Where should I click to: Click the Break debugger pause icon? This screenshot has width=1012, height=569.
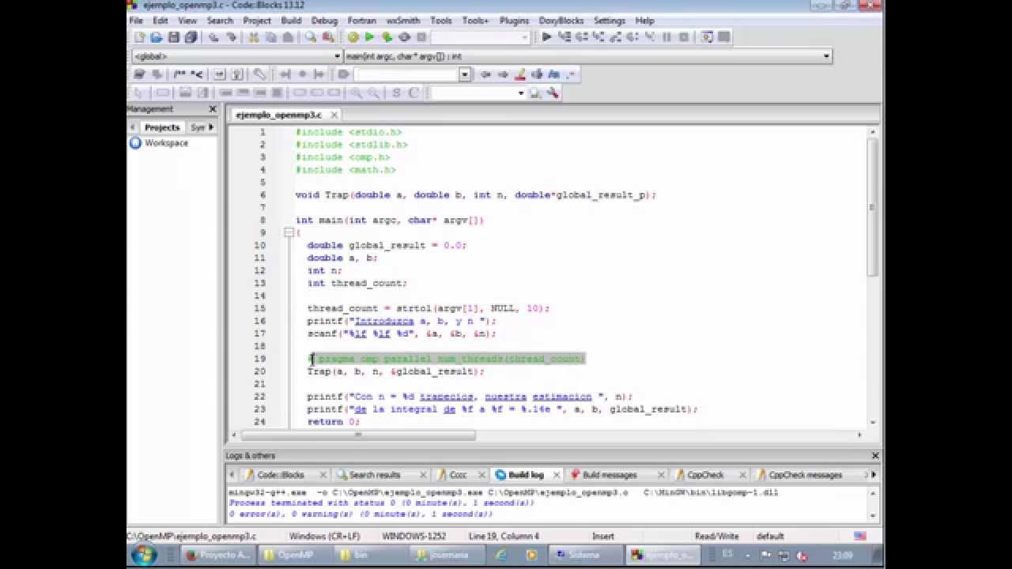tap(667, 37)
